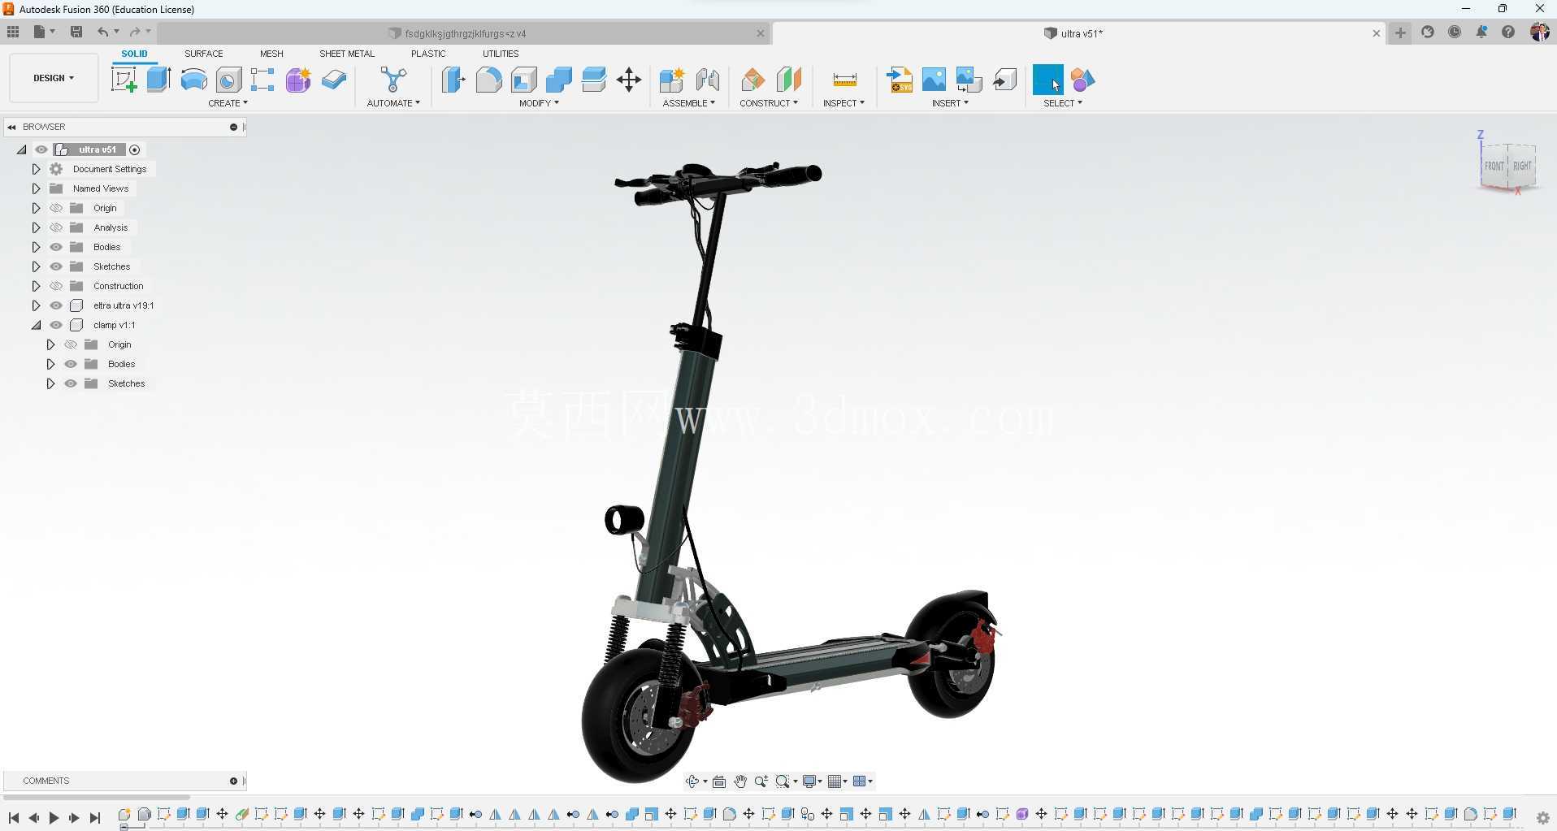Open the MODIFY menu dropdown
Viewport: 1557px width, 831px height.
coord(539,103)
